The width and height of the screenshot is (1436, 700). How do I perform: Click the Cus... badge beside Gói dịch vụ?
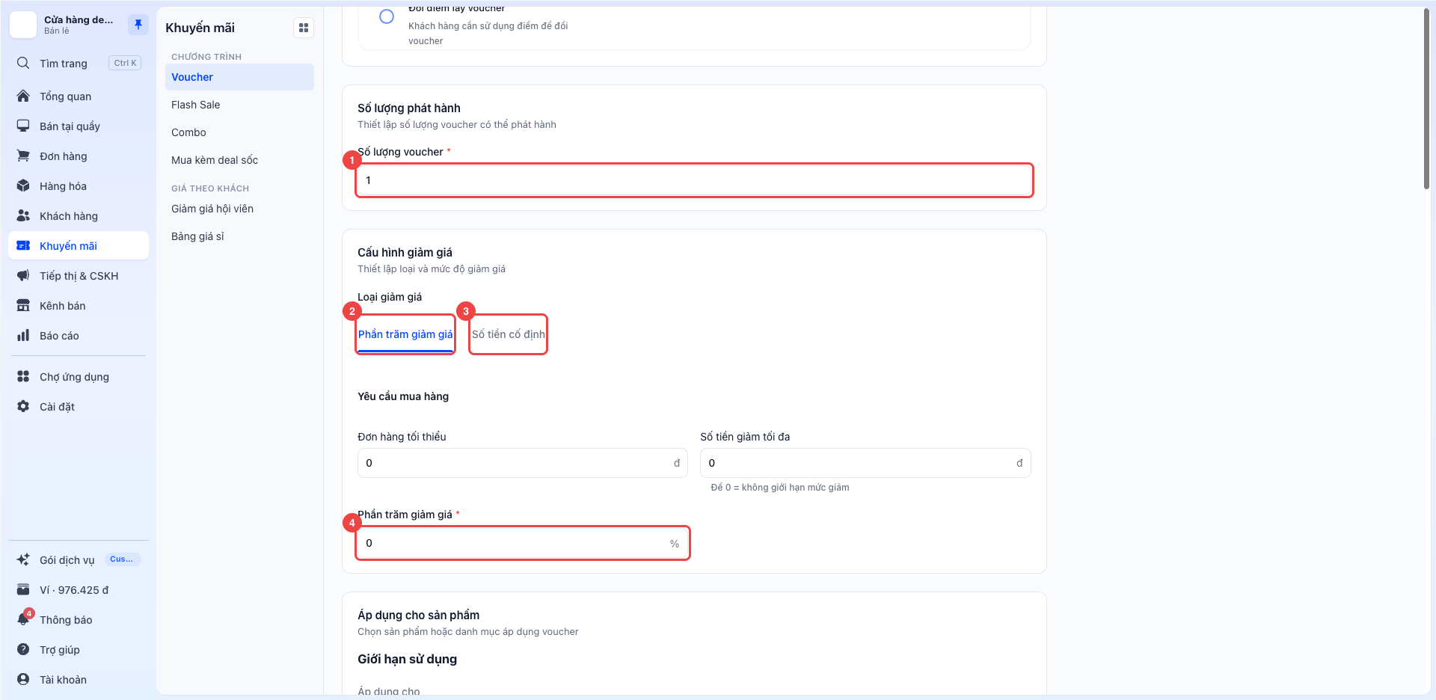(121, 559)
